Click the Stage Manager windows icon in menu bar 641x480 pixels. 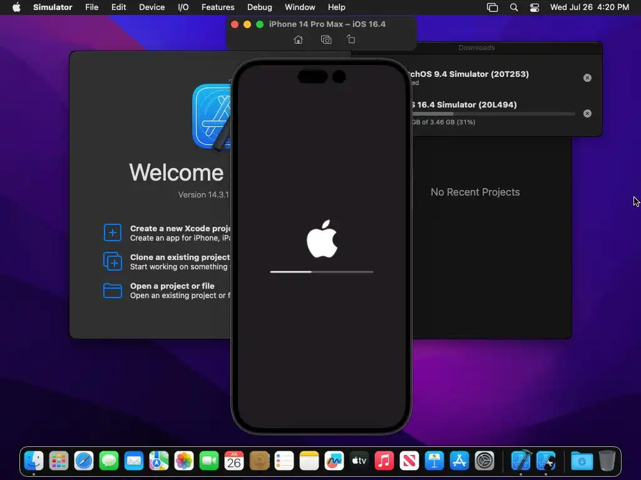tap(492, 7)
